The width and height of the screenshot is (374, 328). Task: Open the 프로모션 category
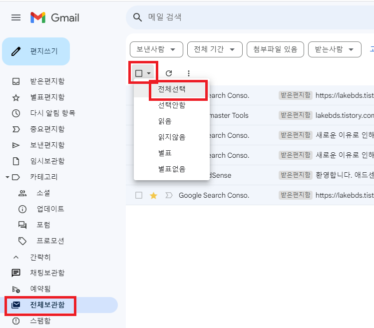coord(50,241)
